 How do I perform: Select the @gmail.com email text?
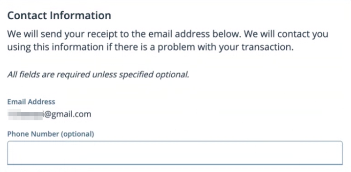click(x=68, y=114)
